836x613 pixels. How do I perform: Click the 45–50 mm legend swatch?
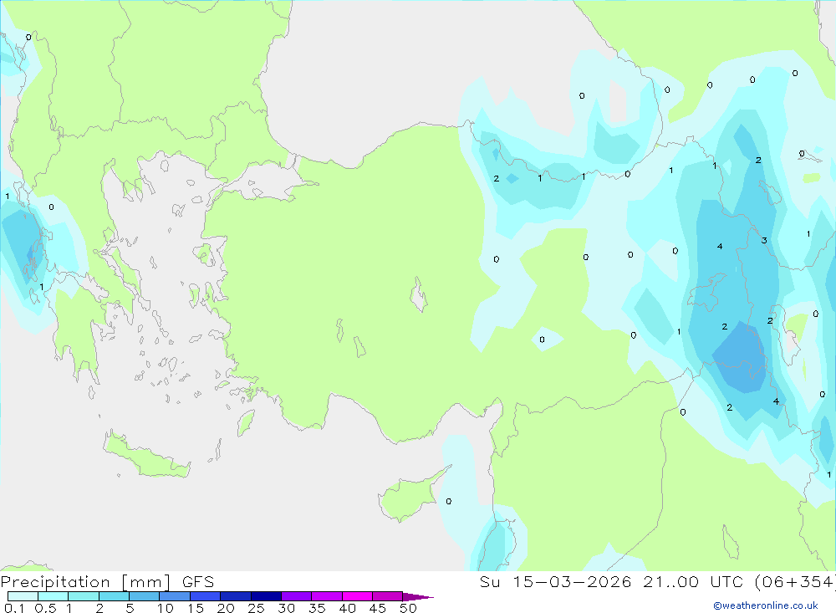point(388,596)
